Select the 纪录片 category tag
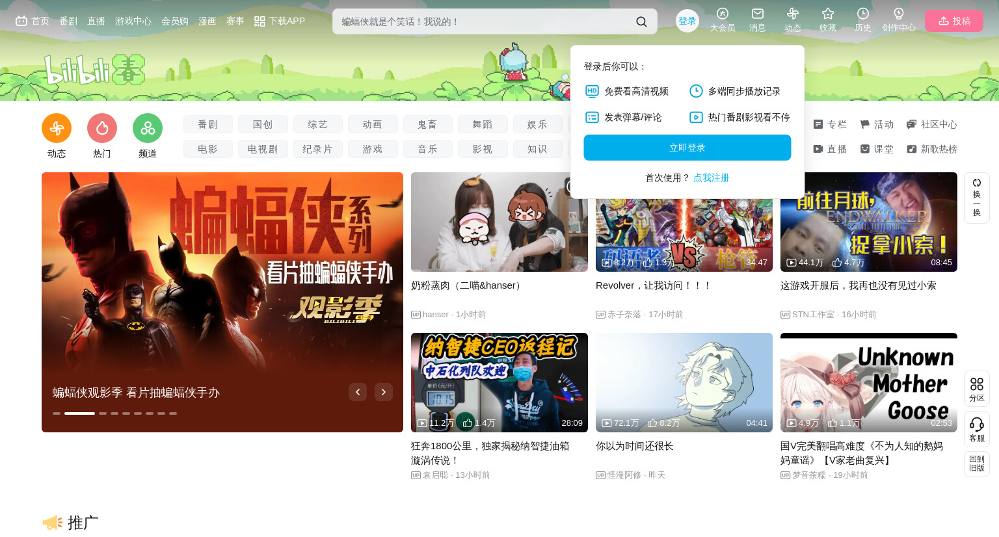Viewport: 999px width, 537px height. click(x=318, y=149)
